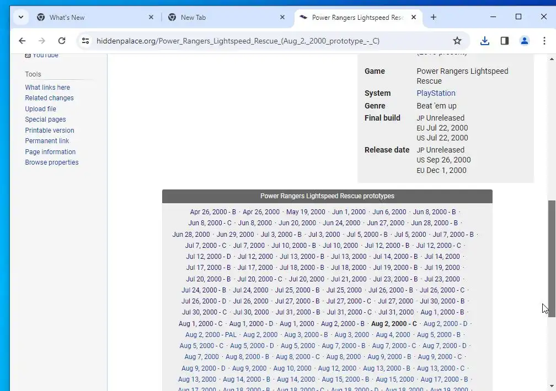Toggle the browser side panel icon
This screenshot has width=556, height=391.
point(505,41)
